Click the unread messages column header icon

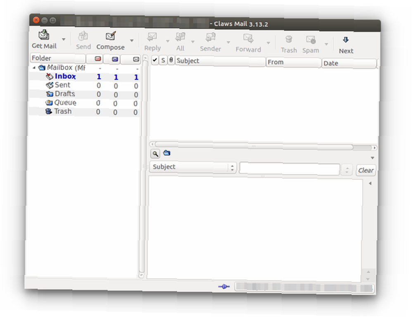[115, 59]
